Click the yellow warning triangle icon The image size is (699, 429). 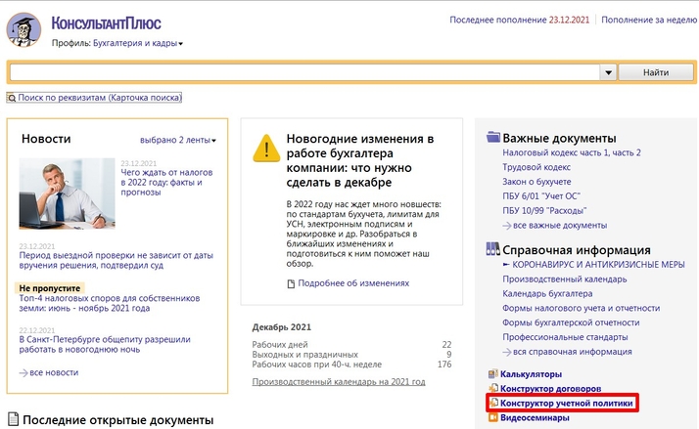(265, 148)
